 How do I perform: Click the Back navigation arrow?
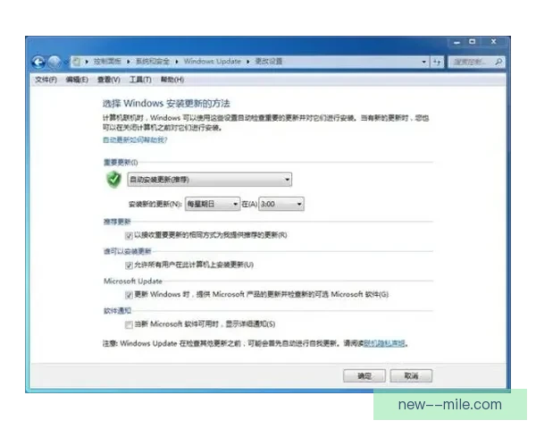(x=38, y=63)
